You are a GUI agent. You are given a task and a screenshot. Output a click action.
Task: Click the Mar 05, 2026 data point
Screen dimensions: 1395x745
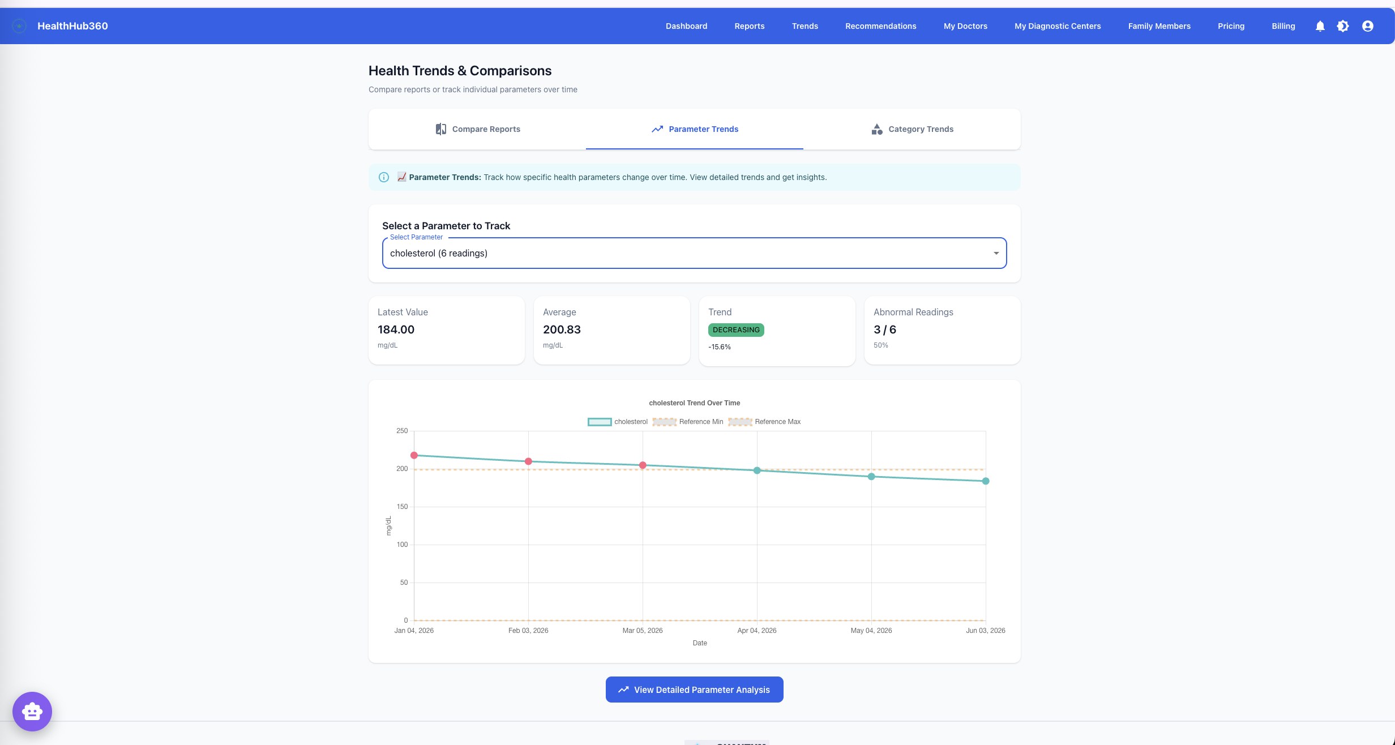(x=643, y=465)
